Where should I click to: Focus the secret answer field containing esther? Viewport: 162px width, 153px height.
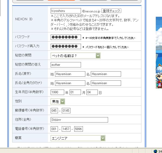click(66, 65)
